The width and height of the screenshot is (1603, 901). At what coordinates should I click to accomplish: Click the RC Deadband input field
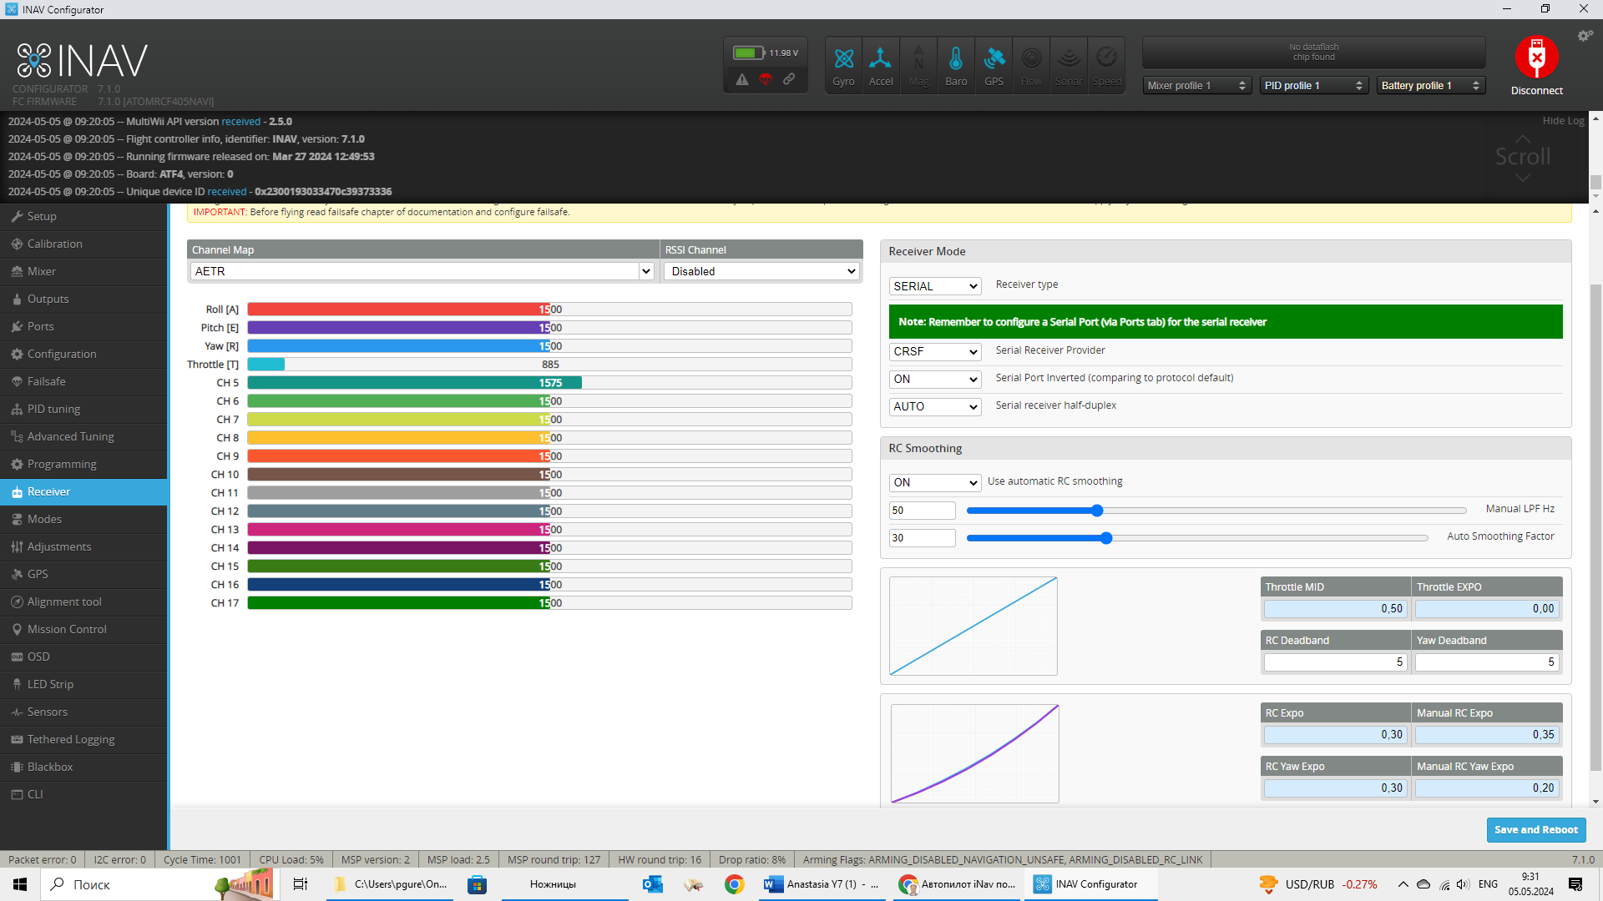click(1334, 662)
